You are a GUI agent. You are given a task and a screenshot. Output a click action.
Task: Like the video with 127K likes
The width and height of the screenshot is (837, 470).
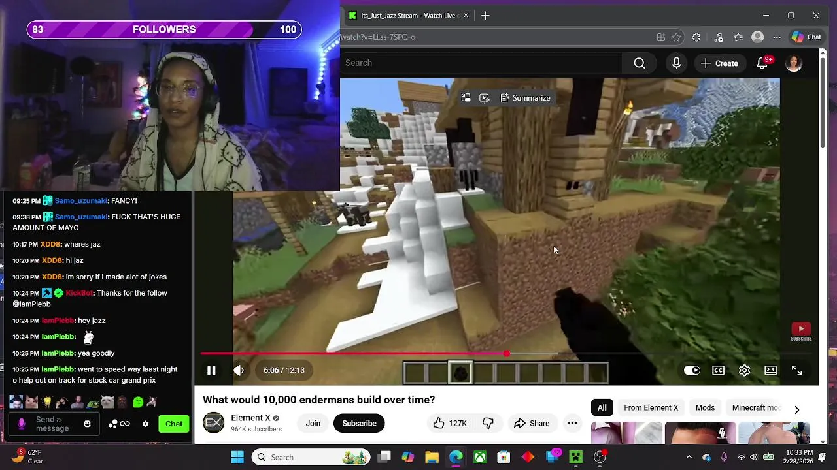(x=450, y=423)
